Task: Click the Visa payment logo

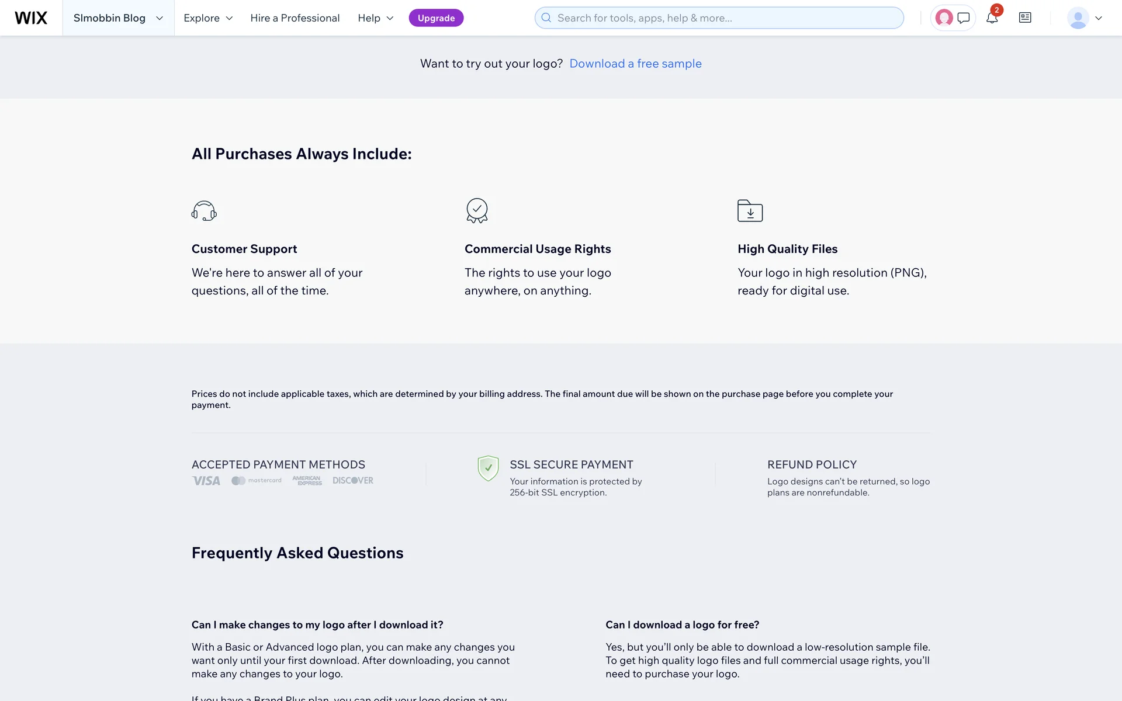Action: [206, 481]
